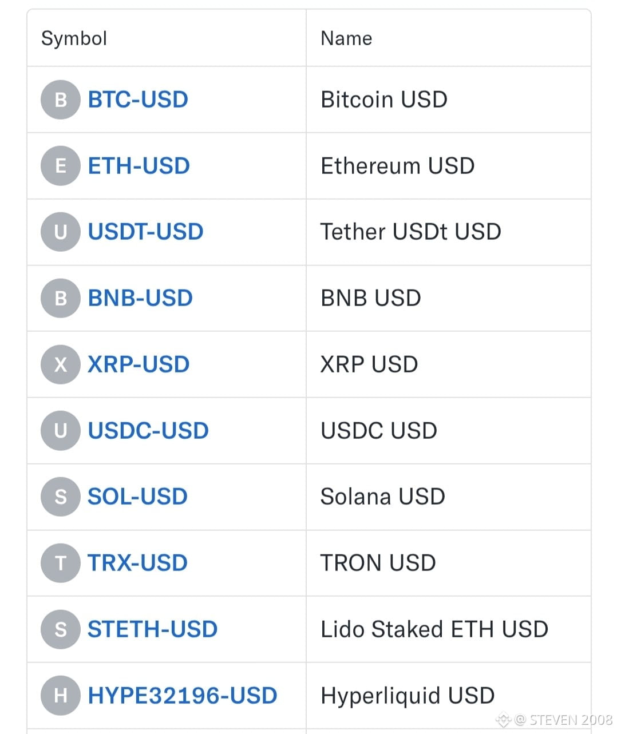Follow the USDT-USD symbol link

click(145, 232)
